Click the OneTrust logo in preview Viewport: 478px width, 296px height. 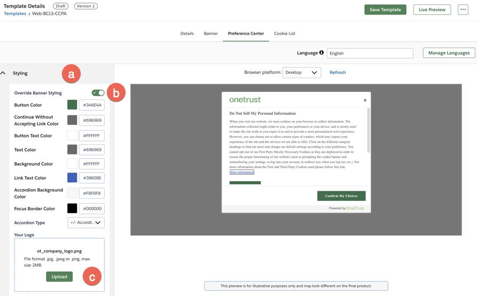245,100
